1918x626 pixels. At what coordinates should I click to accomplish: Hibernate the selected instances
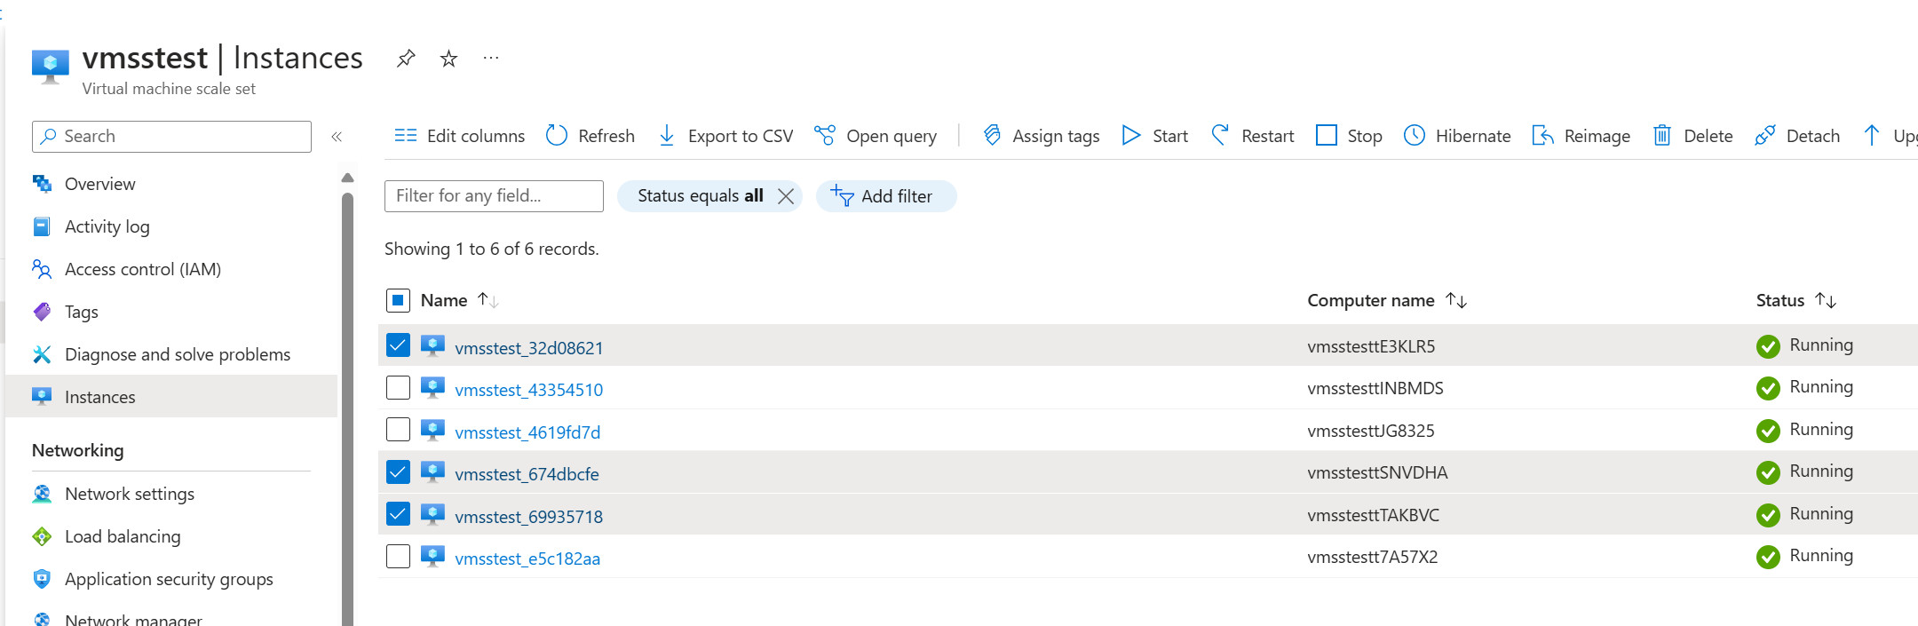point(1457,136)
